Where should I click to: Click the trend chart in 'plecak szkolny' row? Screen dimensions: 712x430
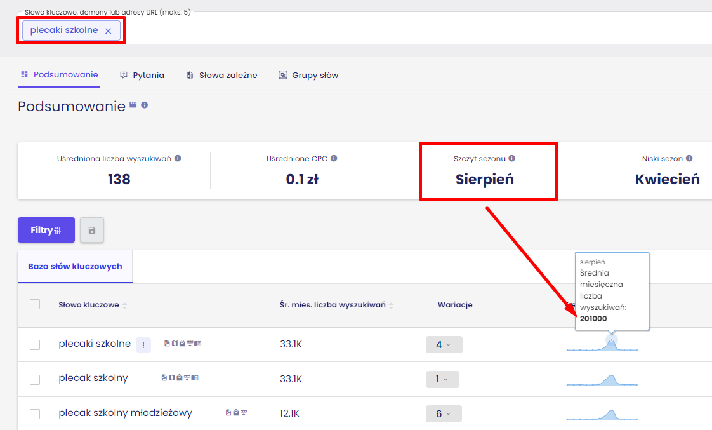[602, 380]
